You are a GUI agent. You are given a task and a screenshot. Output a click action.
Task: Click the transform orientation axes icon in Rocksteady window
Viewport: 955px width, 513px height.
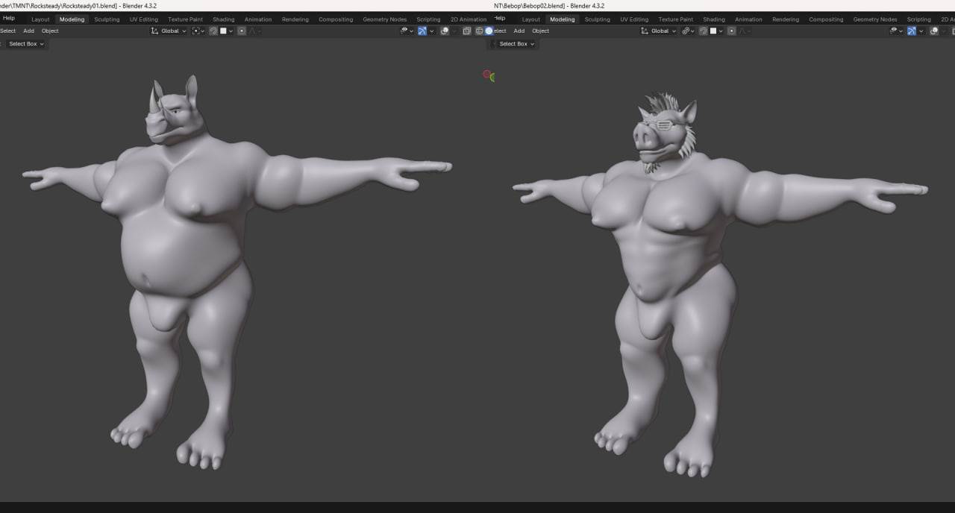pos(154,31)
